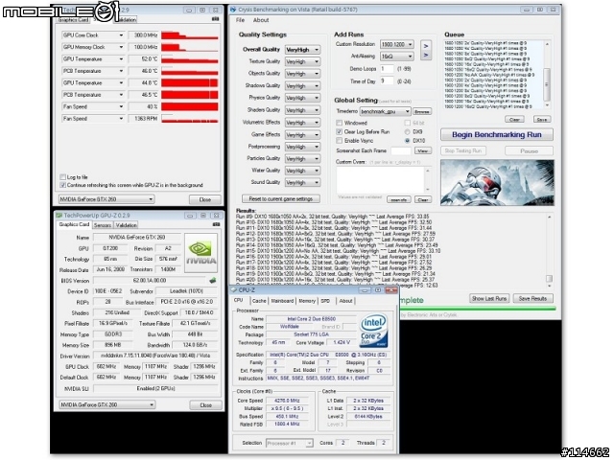The height and width of the screenshot is (460, 614).
Task: Click into the Demo Loops input field
Action: [x=387, y=69]
